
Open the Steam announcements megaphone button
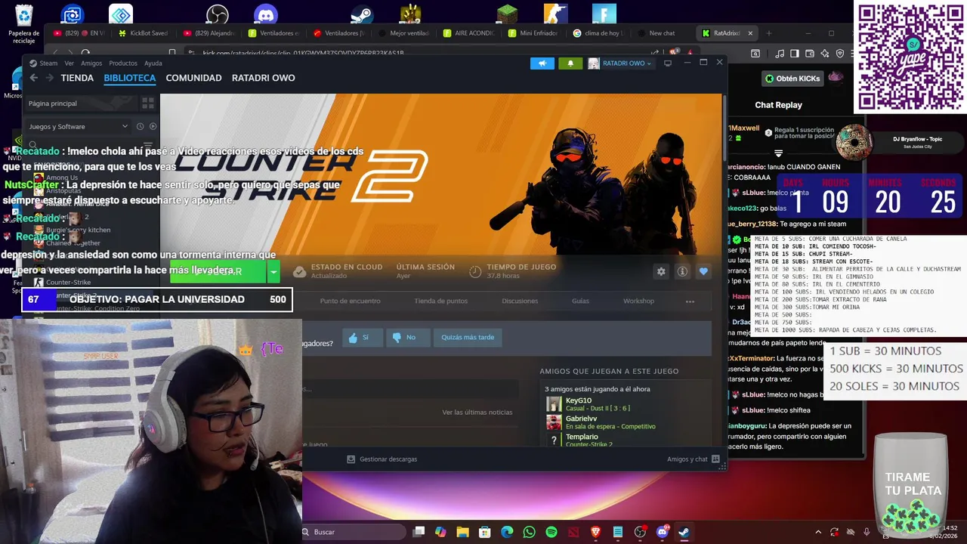542,63
